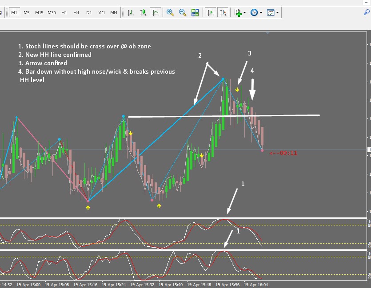Switch chart to bar chart mode
Screen dimensions: 371x288
point(131,12)
